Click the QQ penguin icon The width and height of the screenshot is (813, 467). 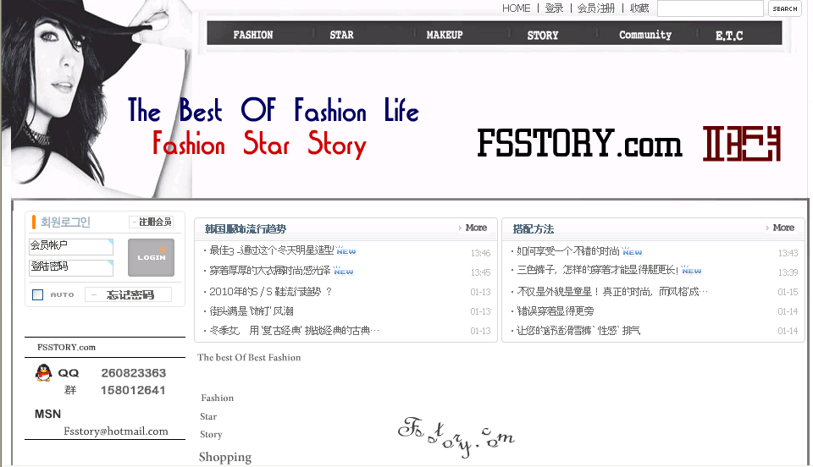coord(43,372)
